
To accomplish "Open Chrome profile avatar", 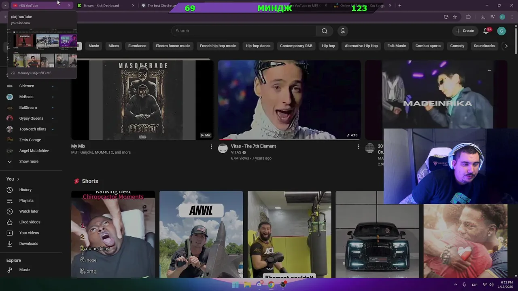I will tap(502, 17).
